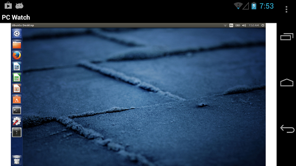The width and height of the screenshot is (296, 166).
Task: Open the En keyboard language indicator
Action: [231, 25]
